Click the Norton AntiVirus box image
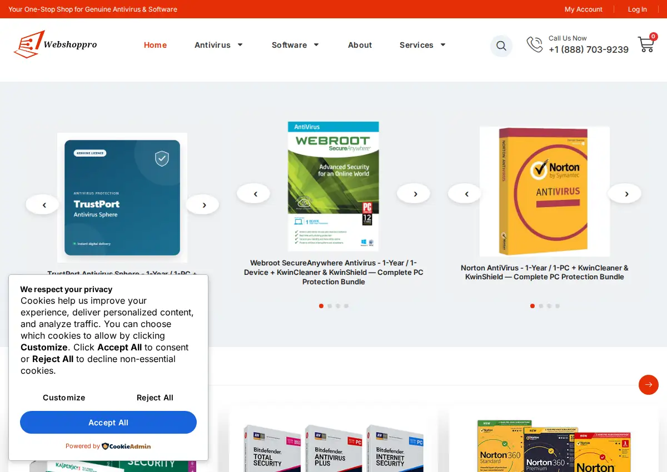Screen dimensions: 667x472 [x=545, y=192]
